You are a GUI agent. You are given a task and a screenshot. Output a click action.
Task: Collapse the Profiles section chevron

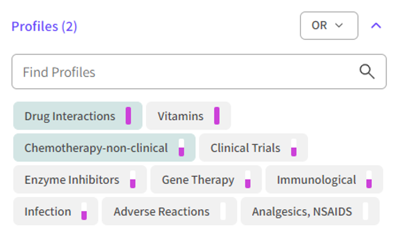pyautogui.click(x=376, y=26)
